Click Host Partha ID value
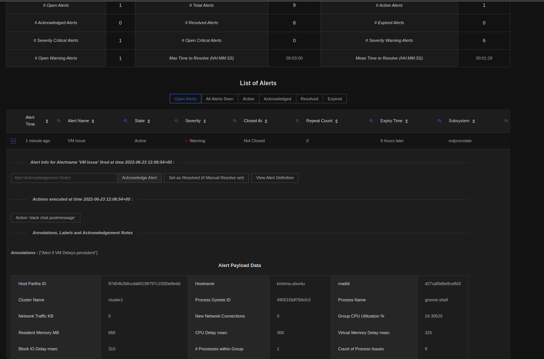 click(x=144, y=284)
